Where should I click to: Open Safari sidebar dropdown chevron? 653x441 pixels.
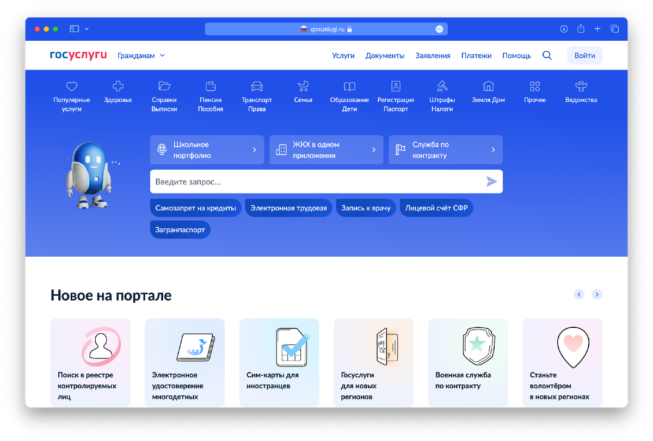87,29
